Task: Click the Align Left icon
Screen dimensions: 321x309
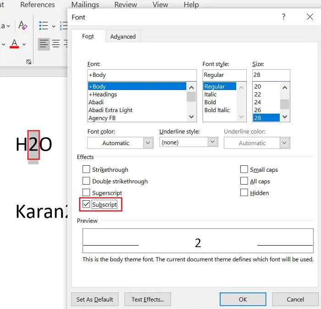Action: [44, 44]
